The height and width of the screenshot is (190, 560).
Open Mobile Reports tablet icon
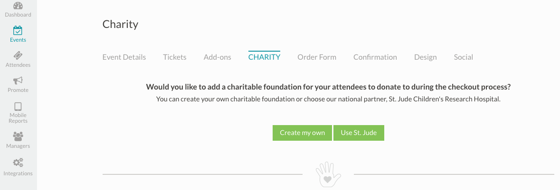pyautogui.click(x=18, y=106)
